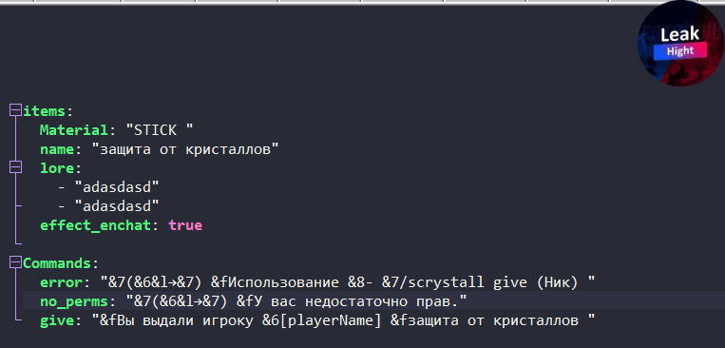Viewport: 725px width, 348px height.
Task: Click the effect_enchat key
Action: [x=95, y=225]
